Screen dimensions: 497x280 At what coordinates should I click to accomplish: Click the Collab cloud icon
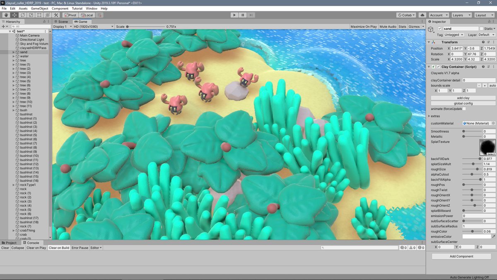[423, 15]
